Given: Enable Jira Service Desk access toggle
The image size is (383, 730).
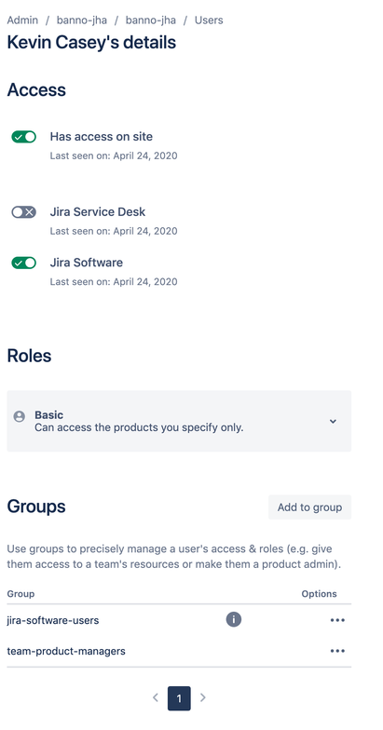Looking at the screenshot, I should click(x=24, y=212).
